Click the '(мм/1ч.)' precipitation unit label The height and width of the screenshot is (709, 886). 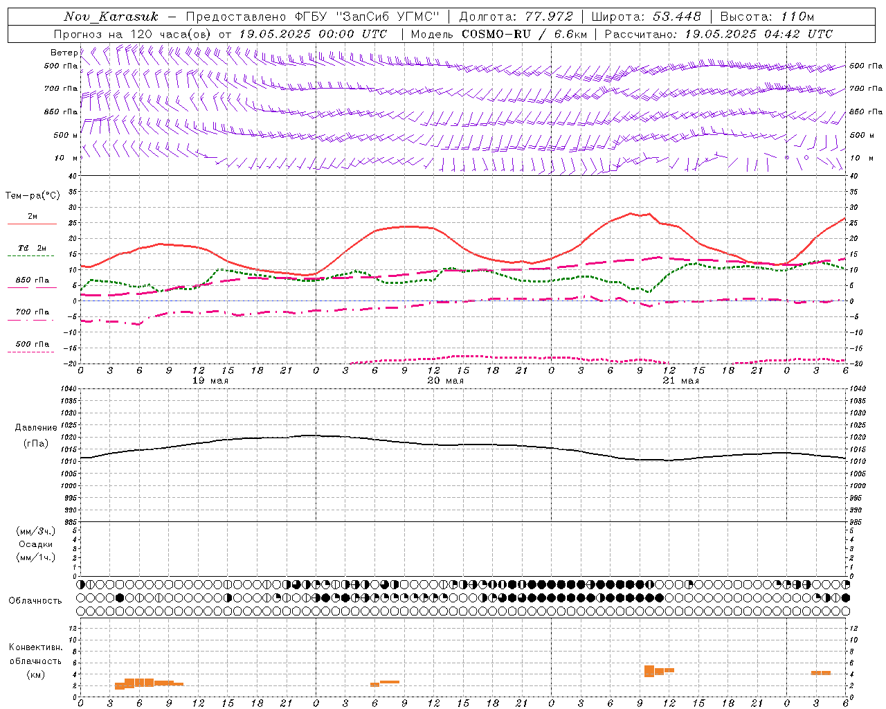(36, 557)
